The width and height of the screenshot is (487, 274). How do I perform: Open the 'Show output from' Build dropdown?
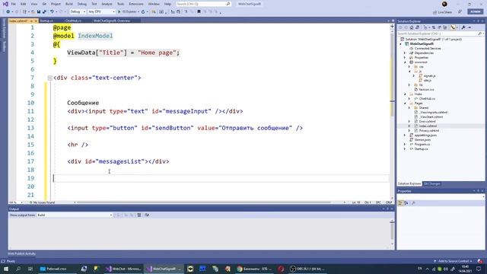75,215
